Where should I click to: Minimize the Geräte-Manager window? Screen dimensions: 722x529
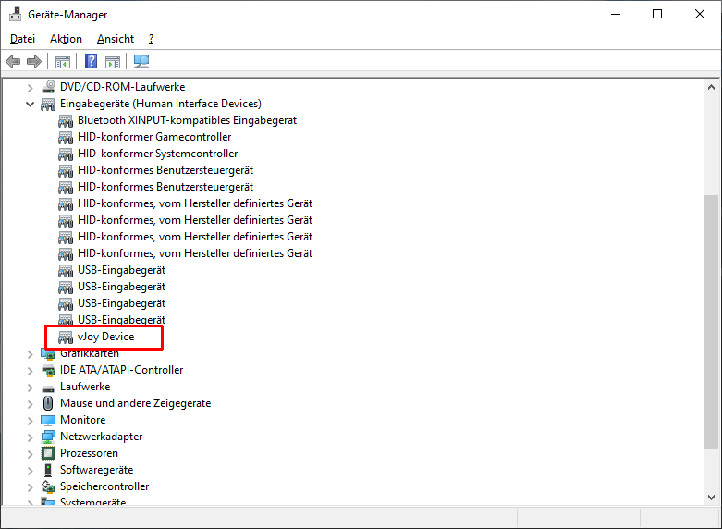point(616,14)
